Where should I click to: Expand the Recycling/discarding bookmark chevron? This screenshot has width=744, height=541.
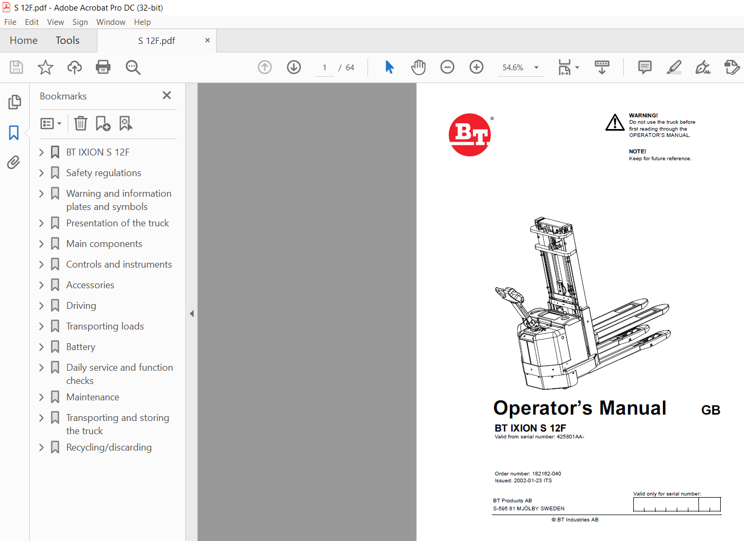pos(41,447)
